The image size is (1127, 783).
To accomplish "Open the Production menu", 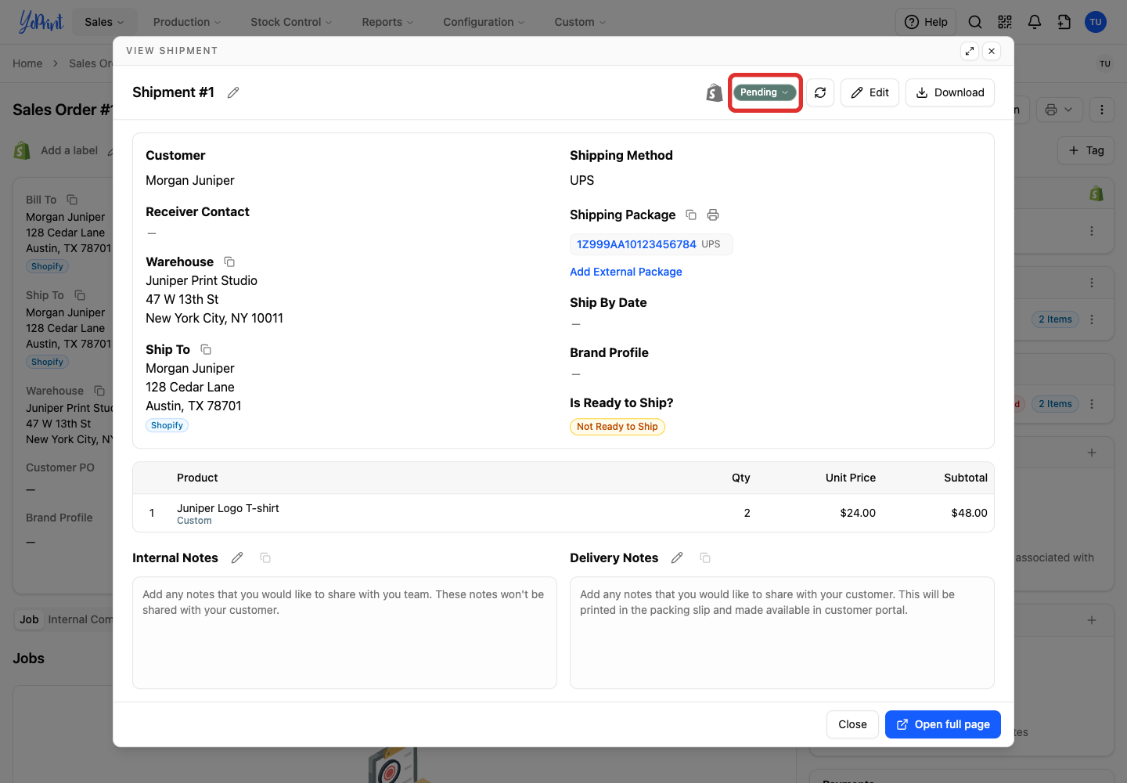I will coord(187,22).
